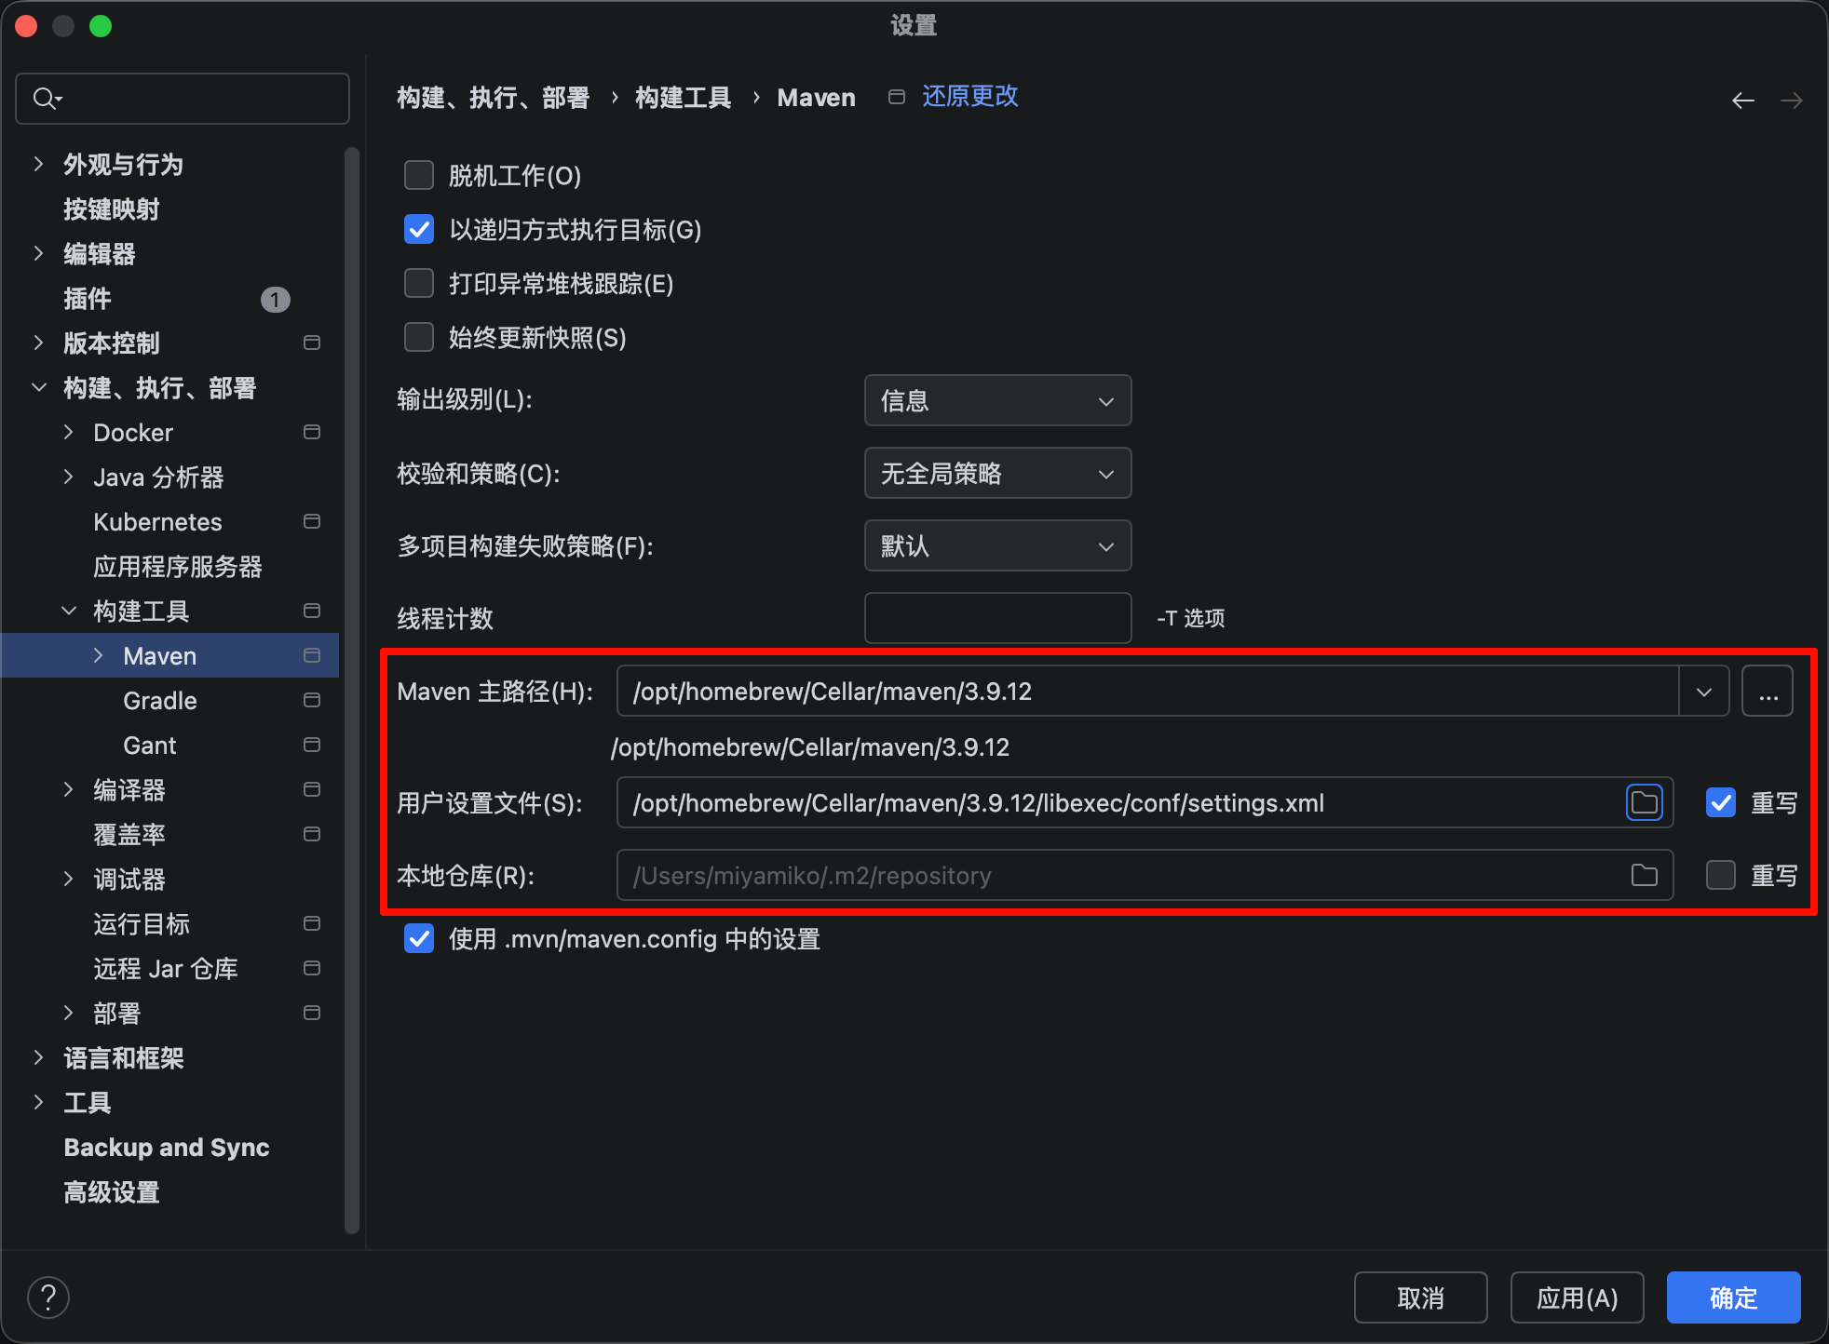Expand Maven home path dropdown arrow
1829x1344 pixels.
[1703, 692]
